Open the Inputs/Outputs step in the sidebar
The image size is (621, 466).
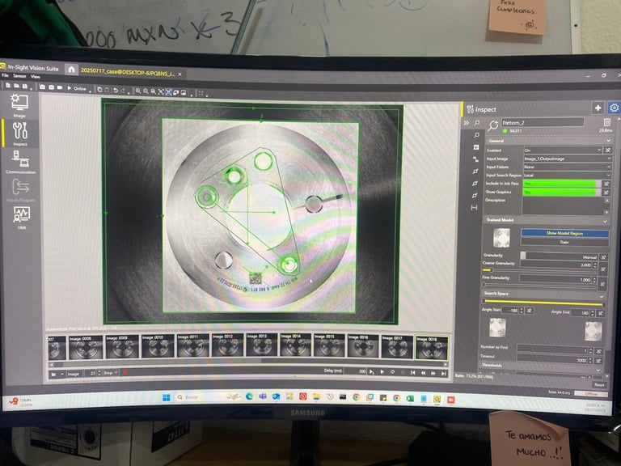click(x=20, y=190)
